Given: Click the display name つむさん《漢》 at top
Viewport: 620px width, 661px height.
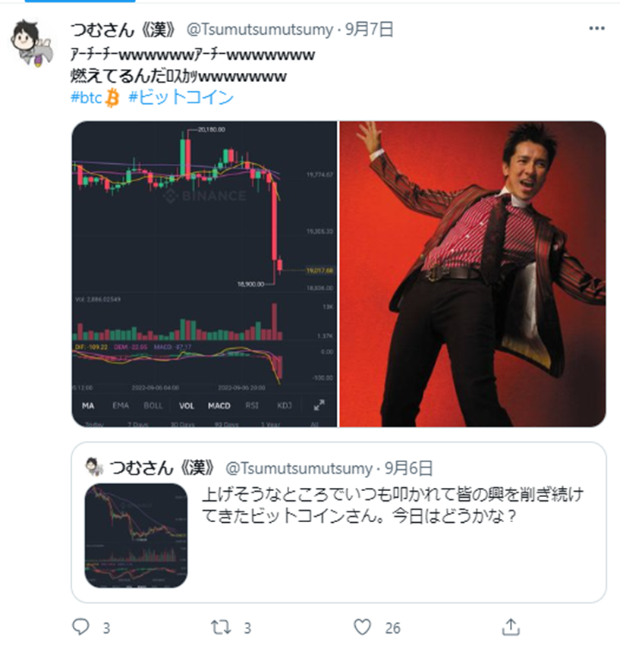Looking at the screenshot, I should [123, 30].
